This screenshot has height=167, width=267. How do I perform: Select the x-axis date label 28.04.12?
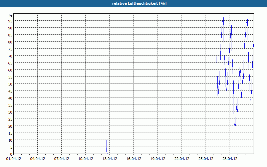[230, 159]
